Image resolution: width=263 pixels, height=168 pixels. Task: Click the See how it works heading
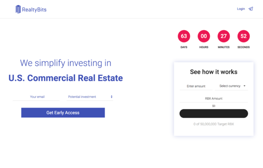click(214, 72)
